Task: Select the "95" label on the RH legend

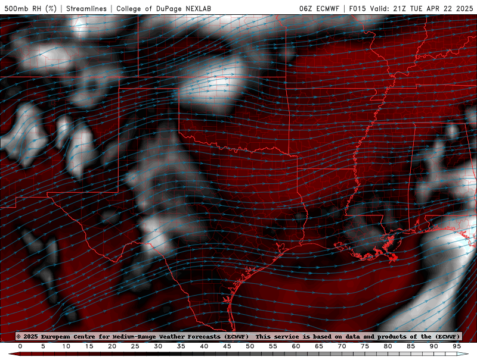Action: coord(457,346)
